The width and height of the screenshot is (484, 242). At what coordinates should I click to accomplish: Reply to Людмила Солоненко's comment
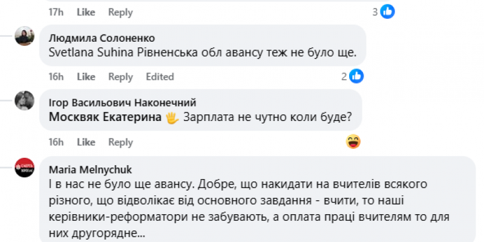tap(120, 77)
